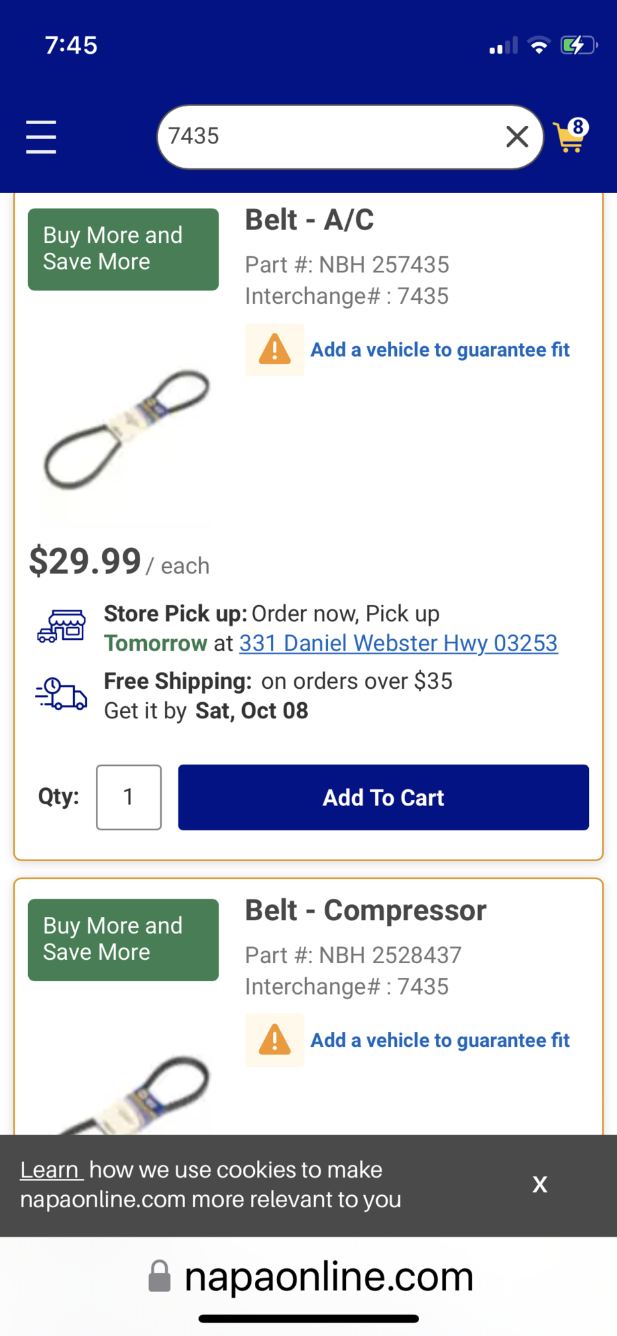
Task: Tap Buy More and Save More on Compressor belt
Action: click(x=123, y=940)
